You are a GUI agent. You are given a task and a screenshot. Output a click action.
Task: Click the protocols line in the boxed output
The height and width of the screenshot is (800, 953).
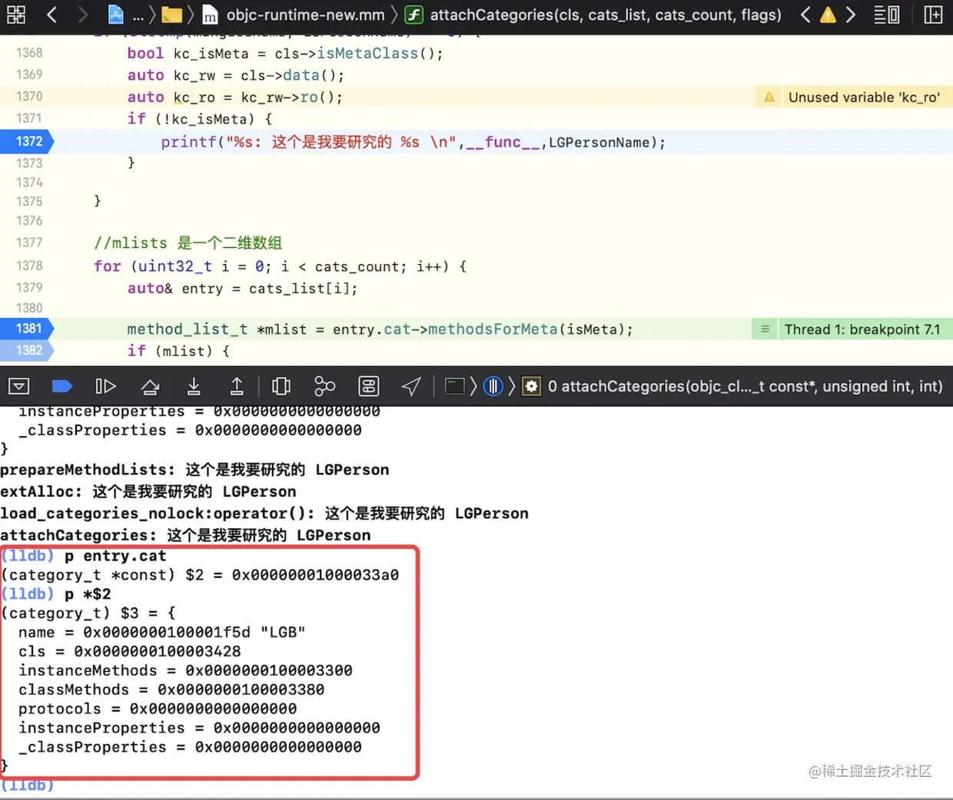158,709
